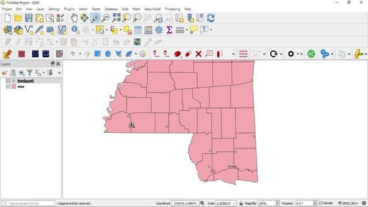This screenshot has width=368, height=207.
Task: Filter legend with funnel icon
Action: (29, 73)
